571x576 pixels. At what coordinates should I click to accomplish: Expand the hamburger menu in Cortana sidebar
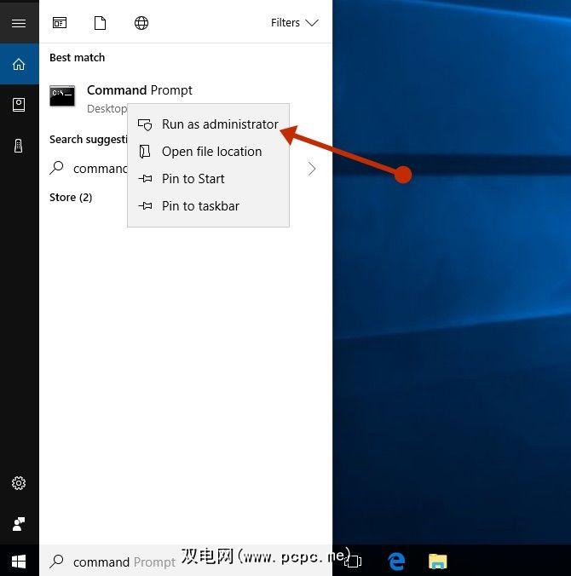pyautogui.click(x=19, y=23)
